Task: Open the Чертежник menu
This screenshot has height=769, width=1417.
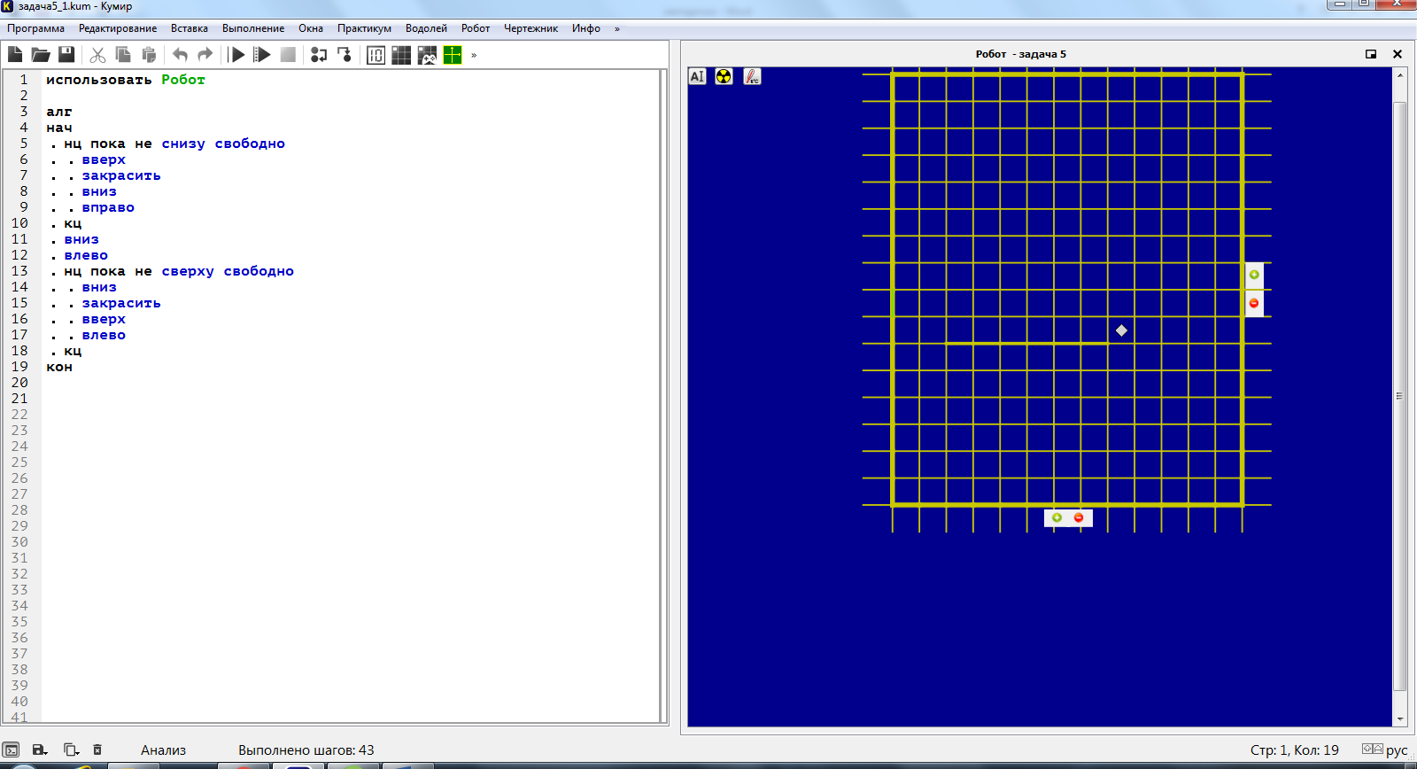Action: click(x=530, y=28)
